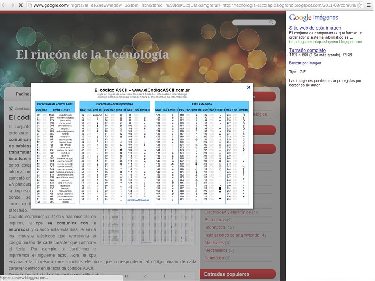Click the enlarged ASCII code table image

142,146
